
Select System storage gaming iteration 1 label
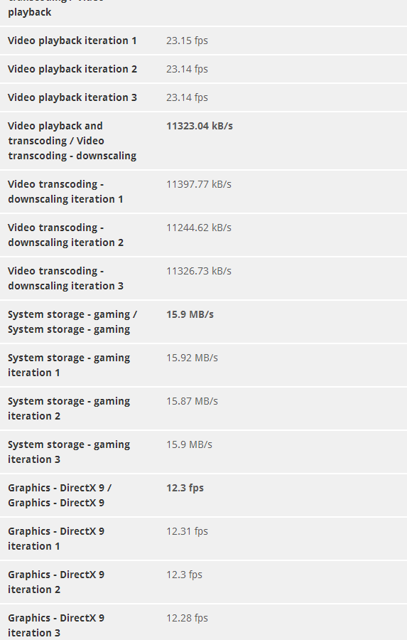[x=69, y=366]
